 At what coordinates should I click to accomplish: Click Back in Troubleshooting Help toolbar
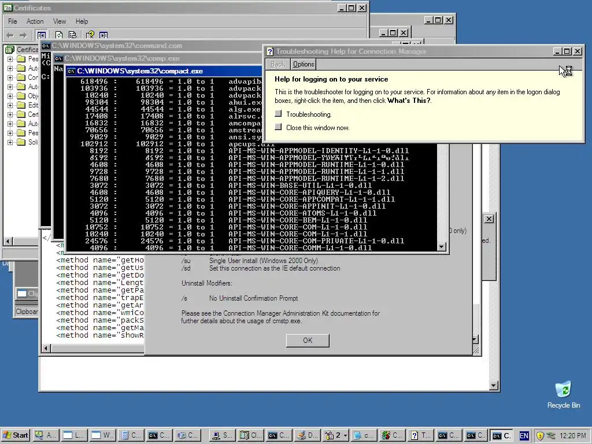pyautogui.click(x=278, y=64)
